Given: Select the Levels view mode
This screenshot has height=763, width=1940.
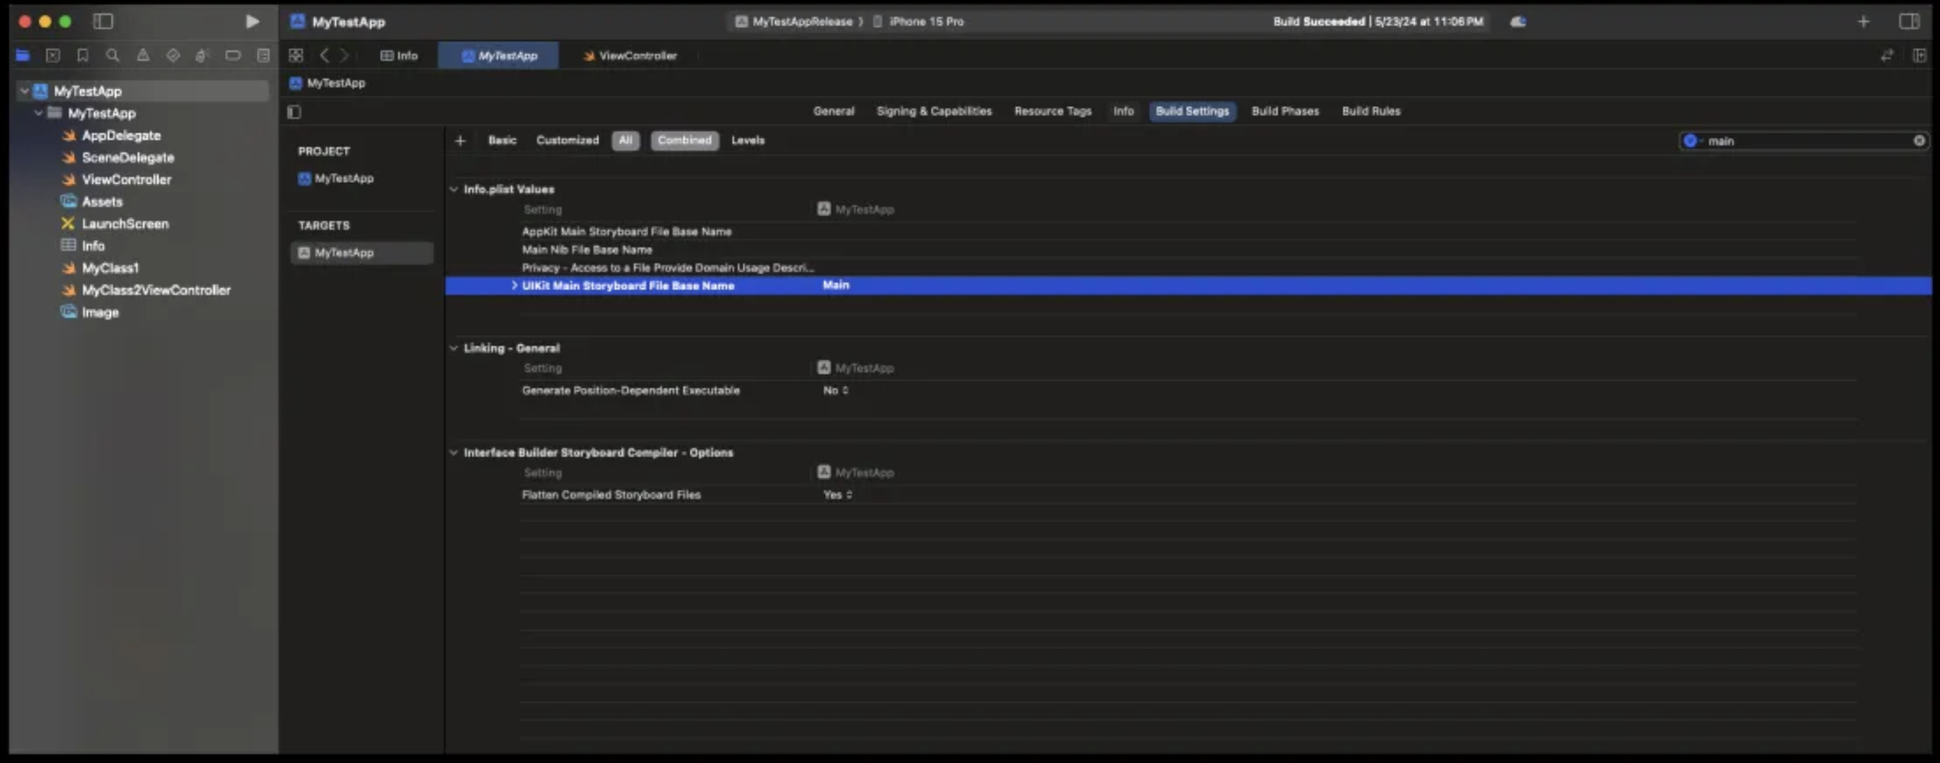Looking at the screenshot, I should (x=748, y=140).
